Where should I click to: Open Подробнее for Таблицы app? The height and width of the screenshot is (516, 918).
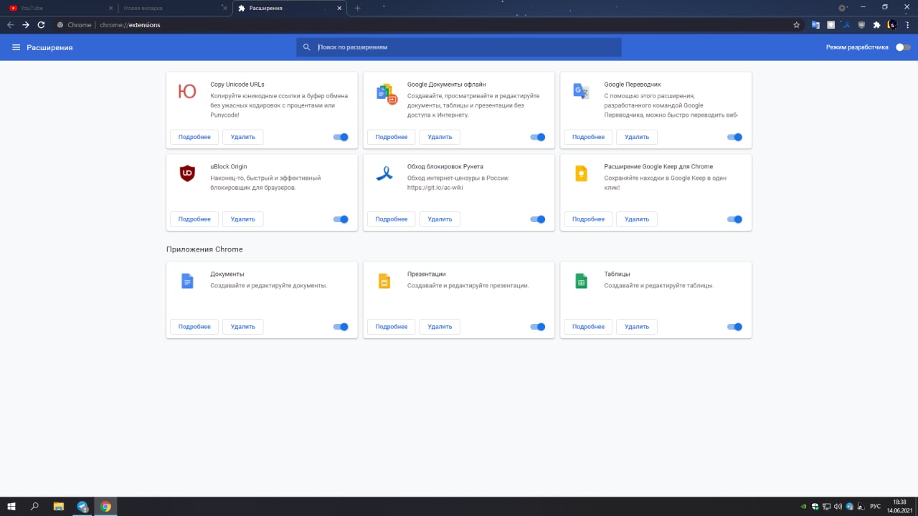pyautogui.click(x=588, y=327)
